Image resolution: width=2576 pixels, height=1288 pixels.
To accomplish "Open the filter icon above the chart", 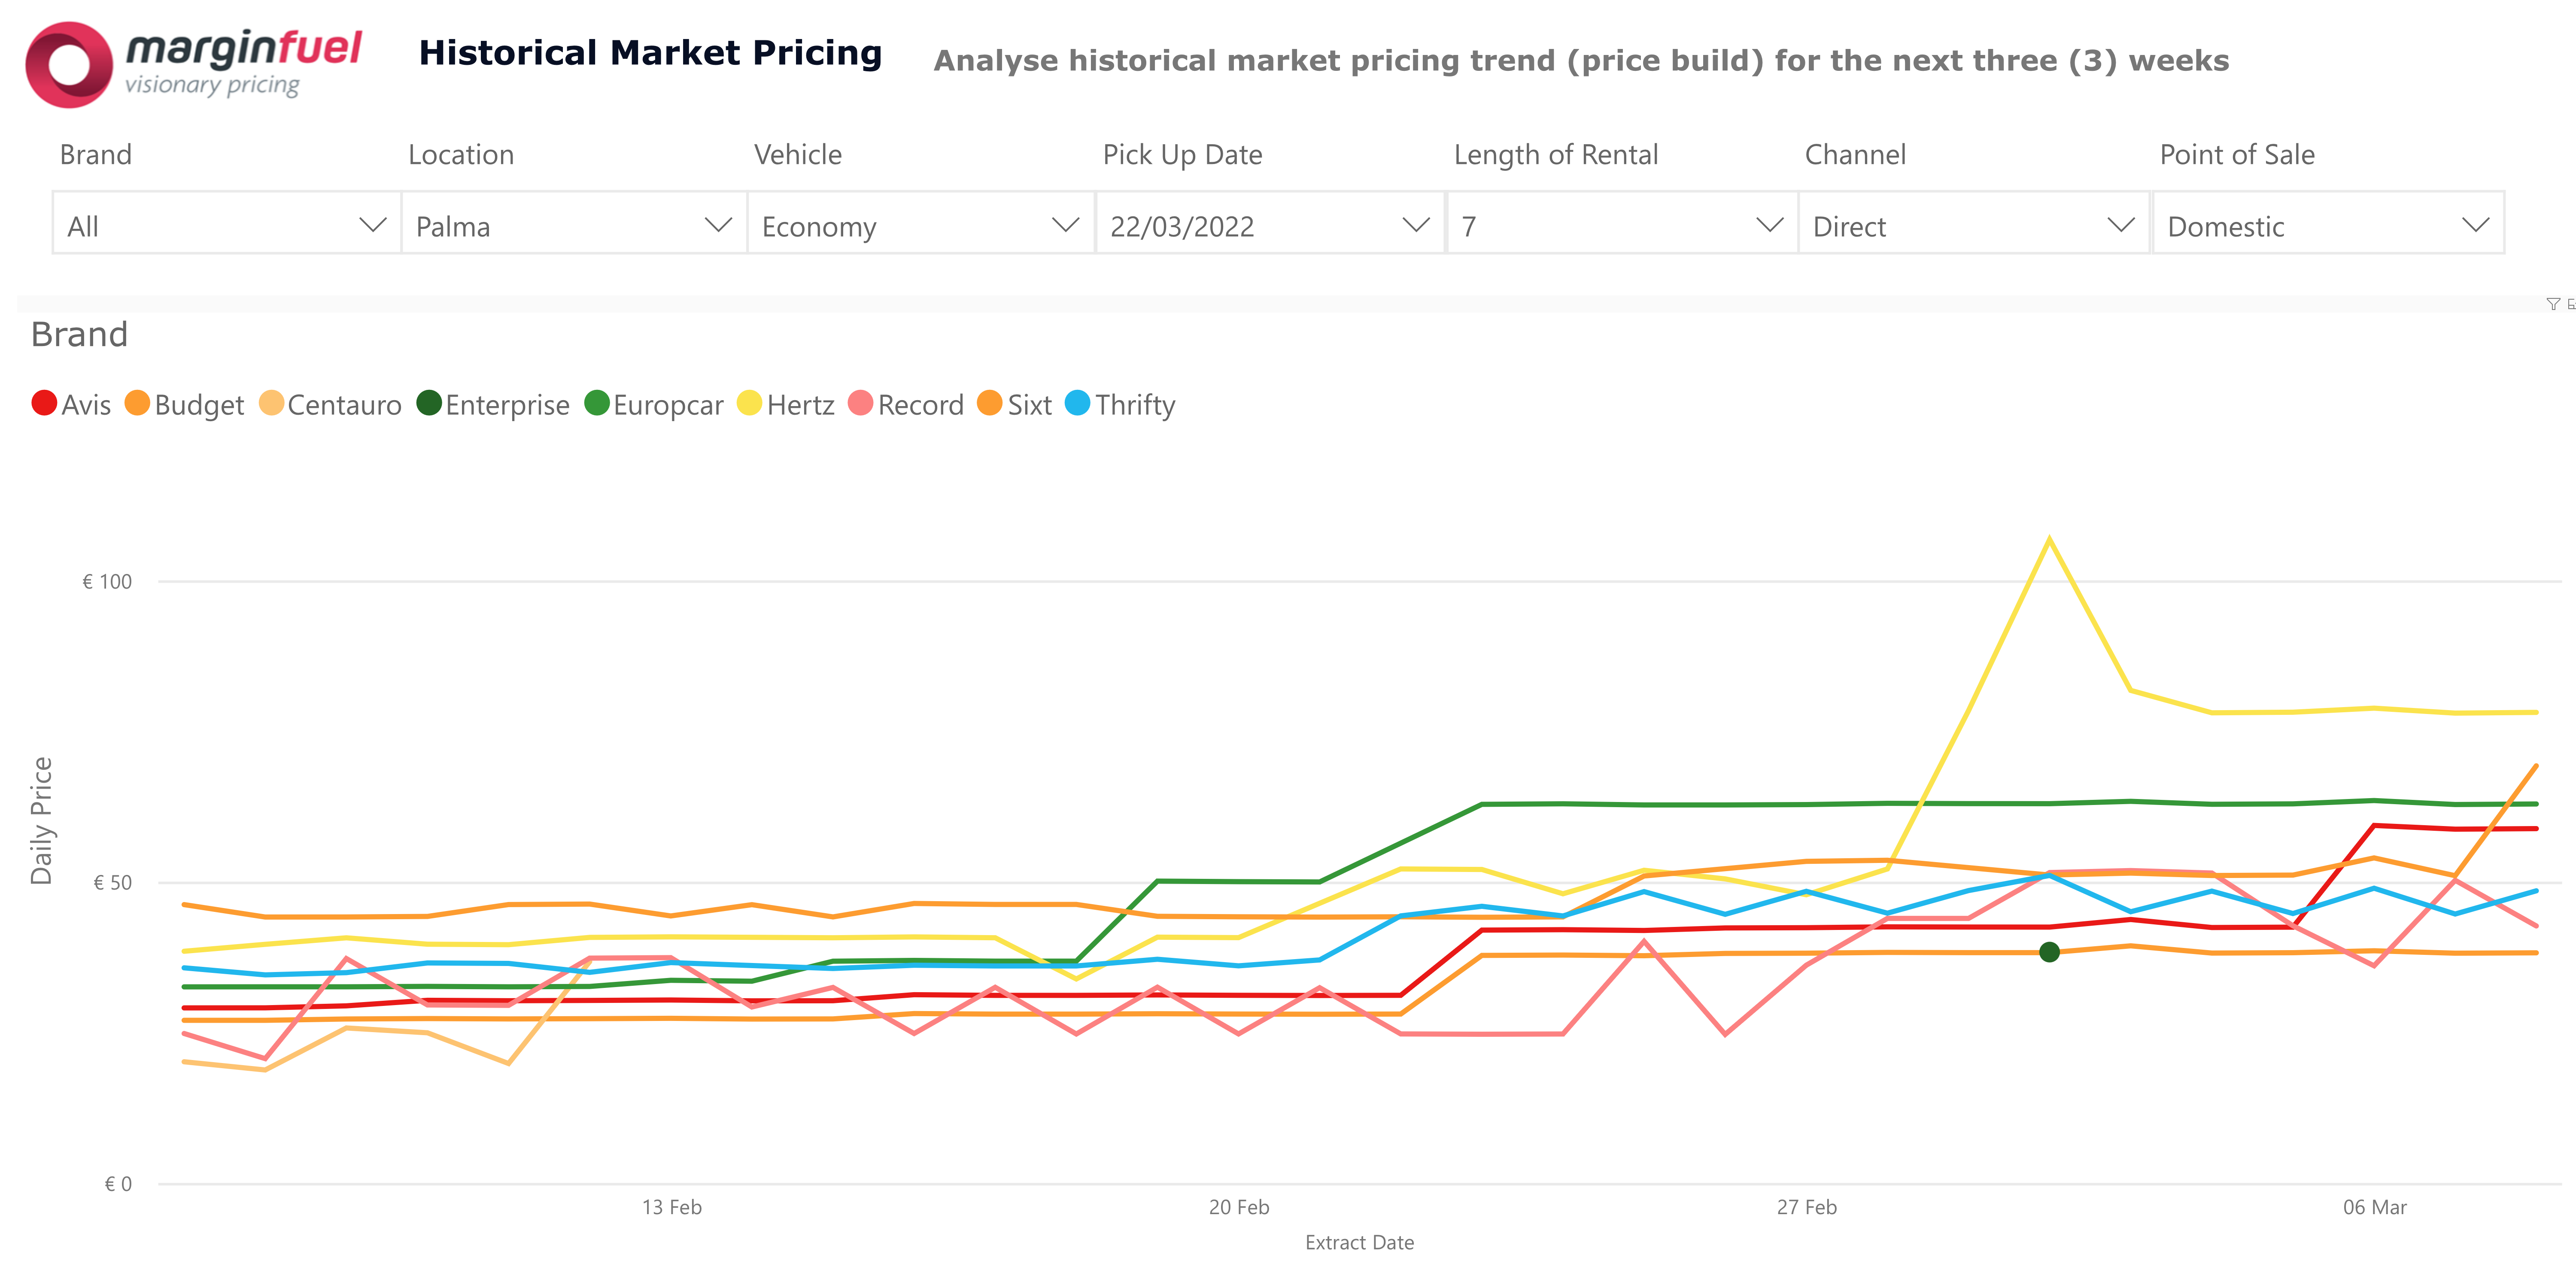I will (2552, 304).
